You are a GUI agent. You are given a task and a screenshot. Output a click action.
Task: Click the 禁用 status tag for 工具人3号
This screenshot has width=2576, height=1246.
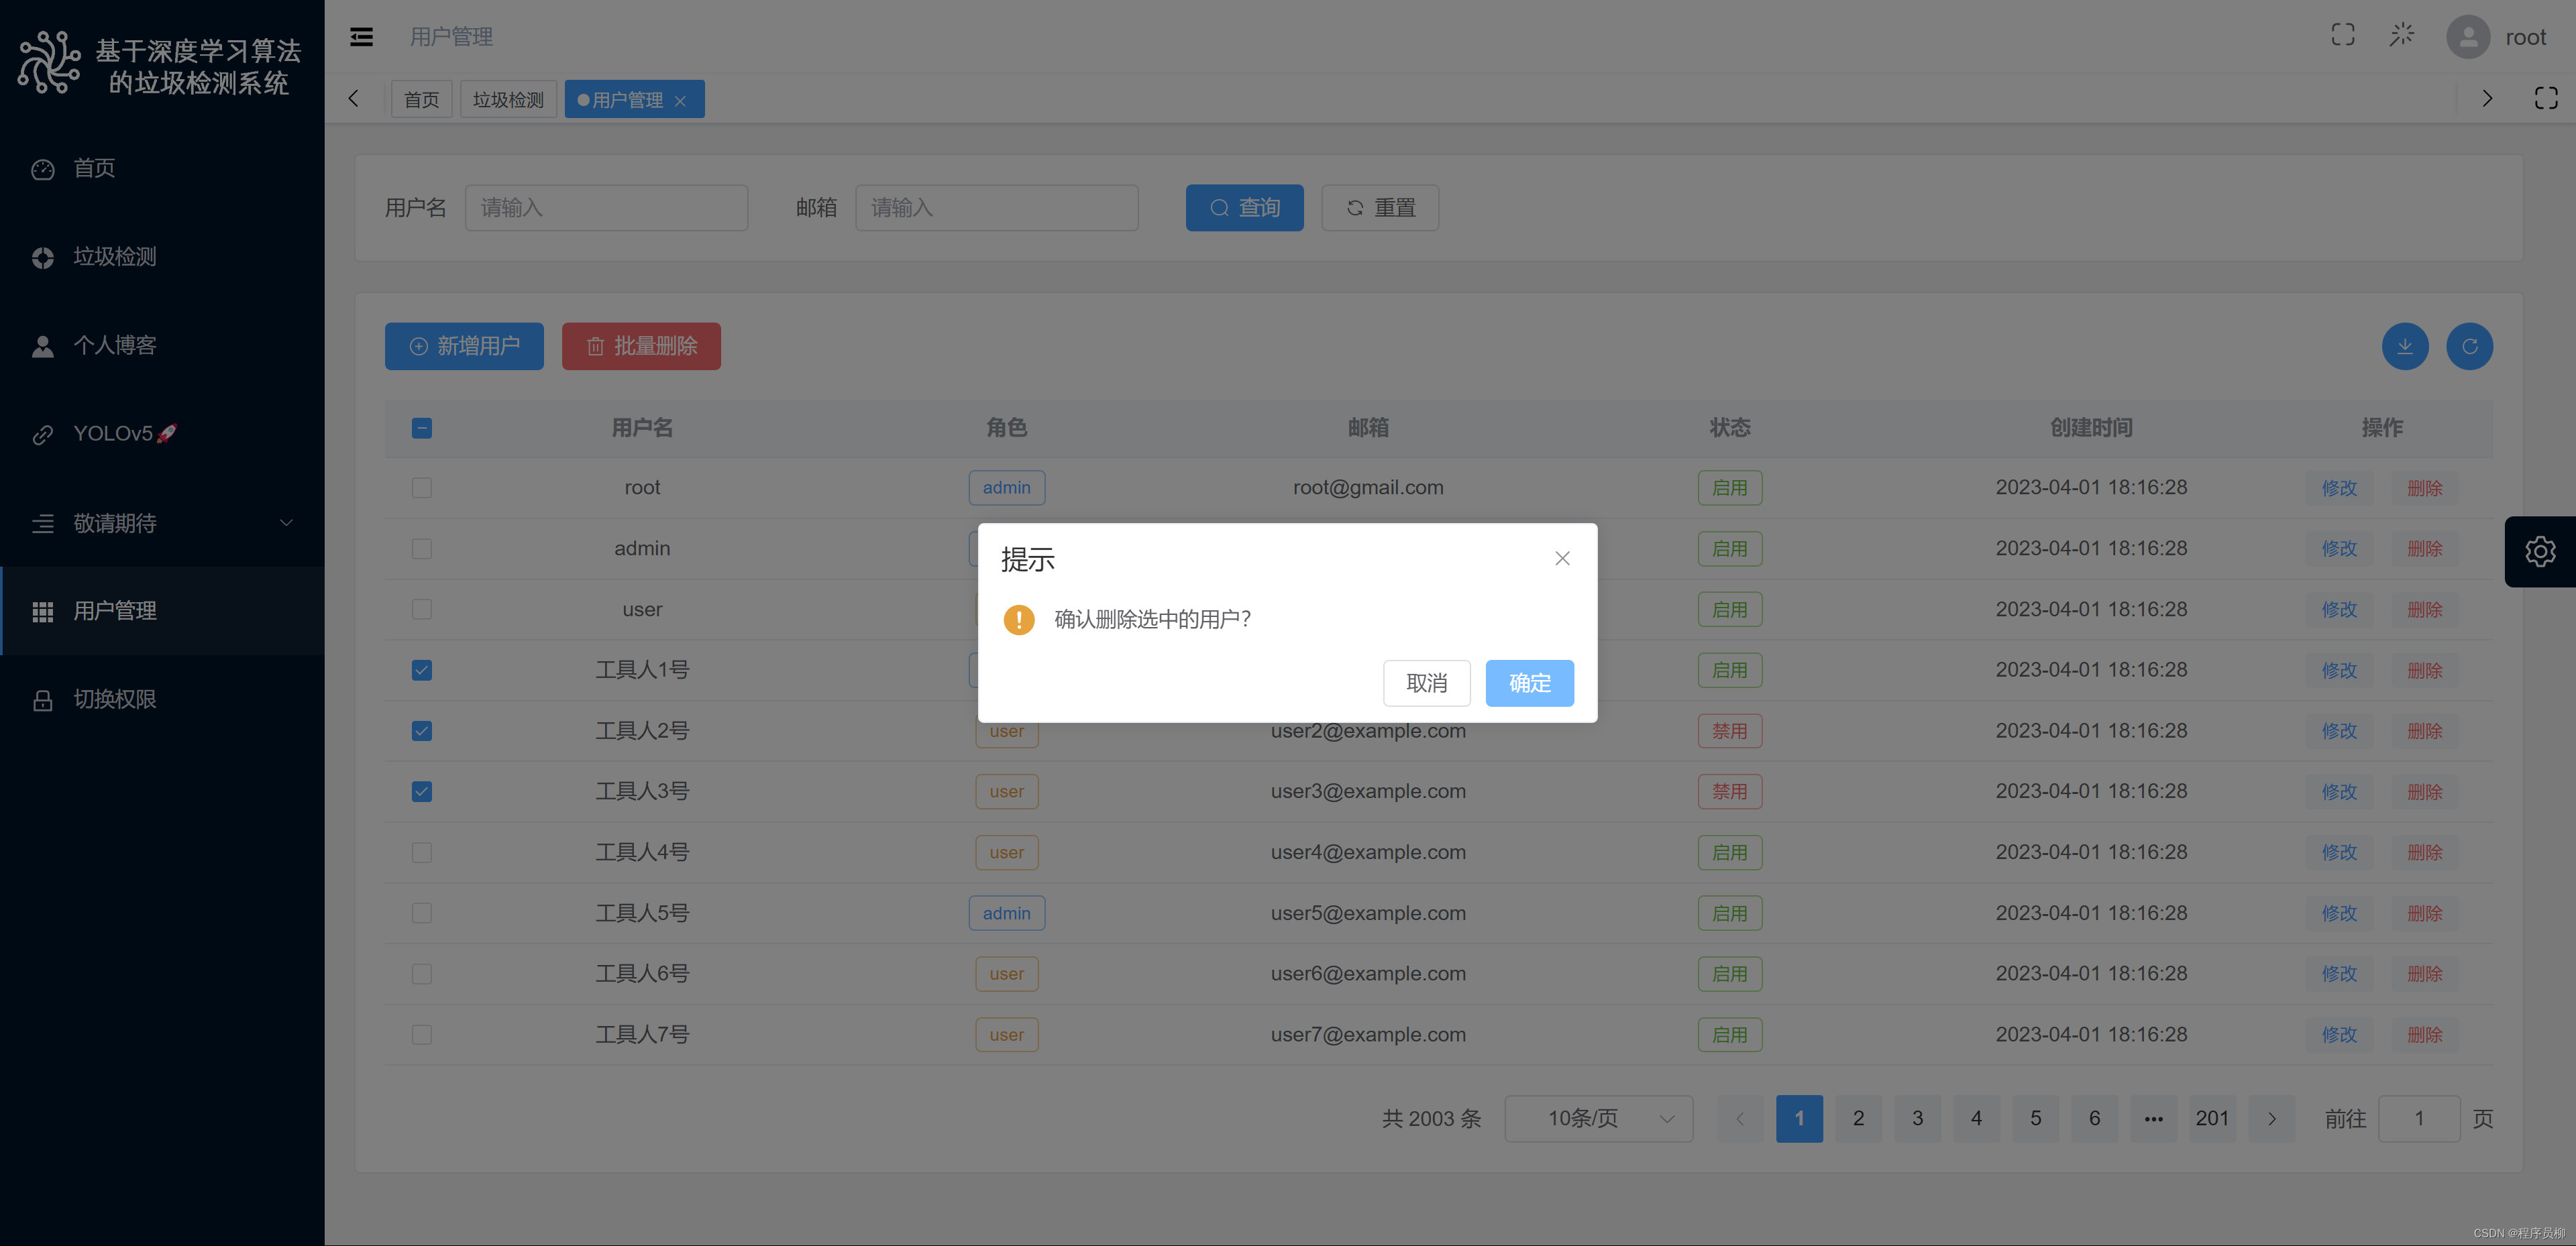[1729, 792]
